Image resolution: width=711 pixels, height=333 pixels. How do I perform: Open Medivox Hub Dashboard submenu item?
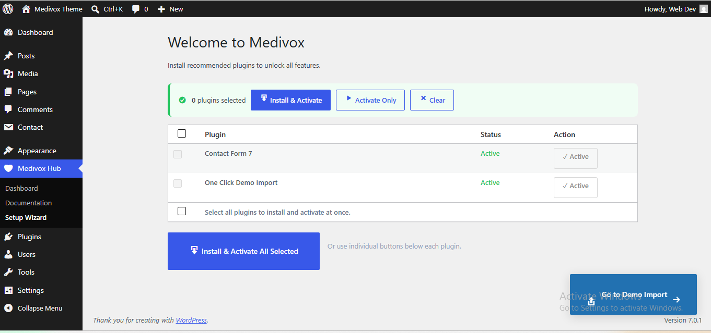21,188
